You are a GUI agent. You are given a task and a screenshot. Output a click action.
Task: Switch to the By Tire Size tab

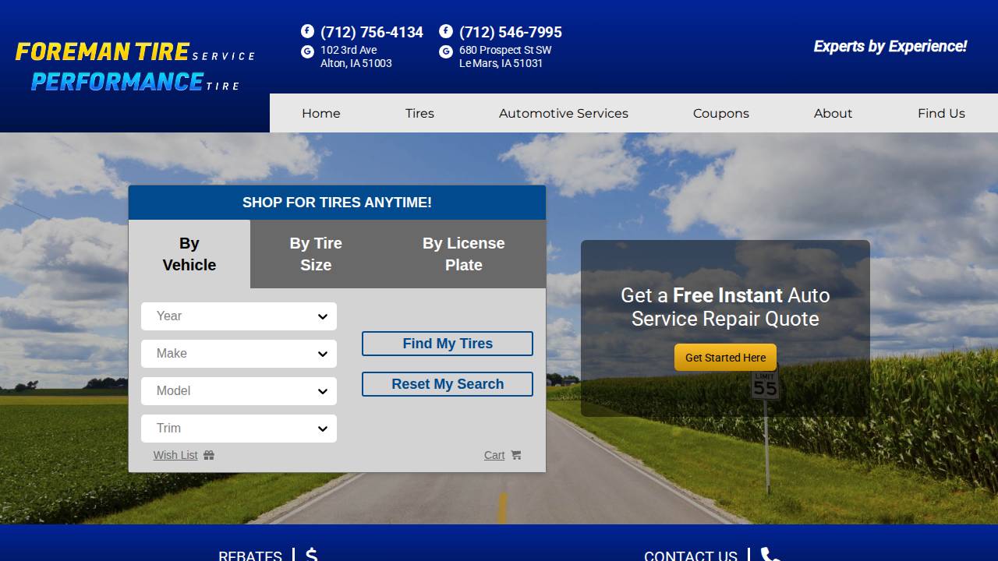pos(316,253)
